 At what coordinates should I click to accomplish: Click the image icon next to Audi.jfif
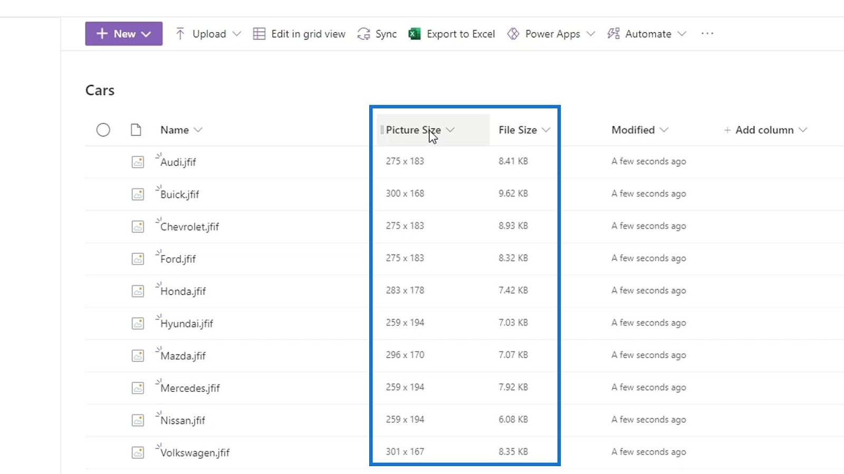[x=138, y=162]
